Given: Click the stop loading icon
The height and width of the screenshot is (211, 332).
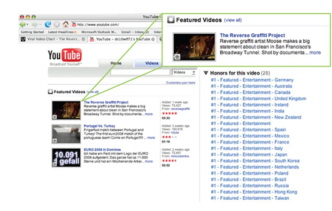Looking at the screenshot, I should 57,25.
